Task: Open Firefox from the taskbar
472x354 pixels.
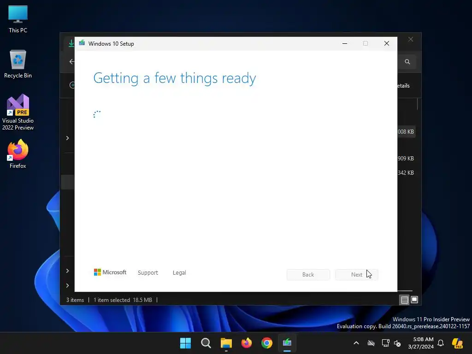Action: [247, 343]
